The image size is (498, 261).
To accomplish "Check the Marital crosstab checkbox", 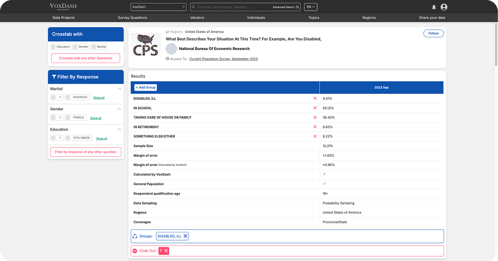I will point(94,47).
